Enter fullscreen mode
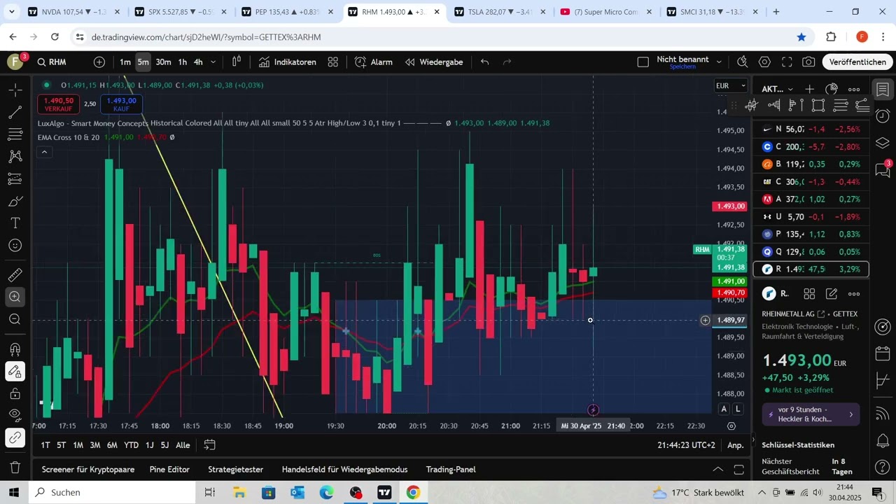Image resolution: width=896 pixels, height=504 pixels. click(x=787, y=62)
